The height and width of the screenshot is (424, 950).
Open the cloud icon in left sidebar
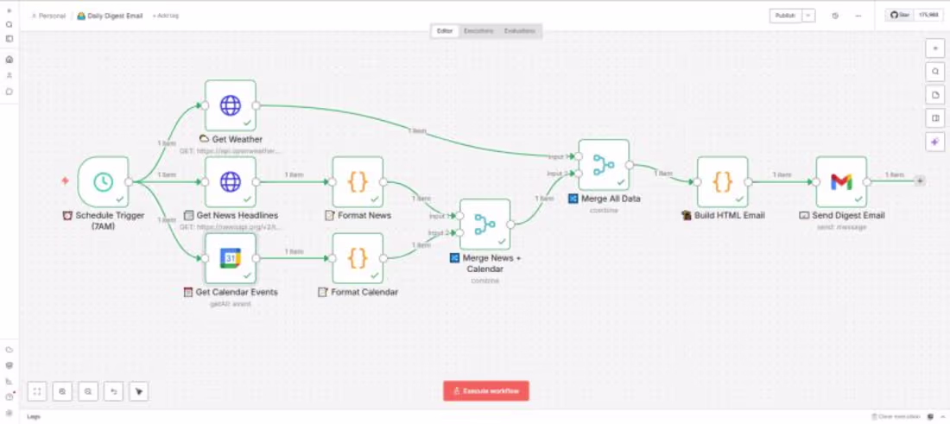(9, 350)
